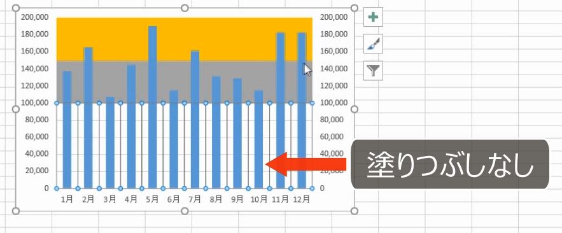Click the 10月 axis label

point(259,200)
